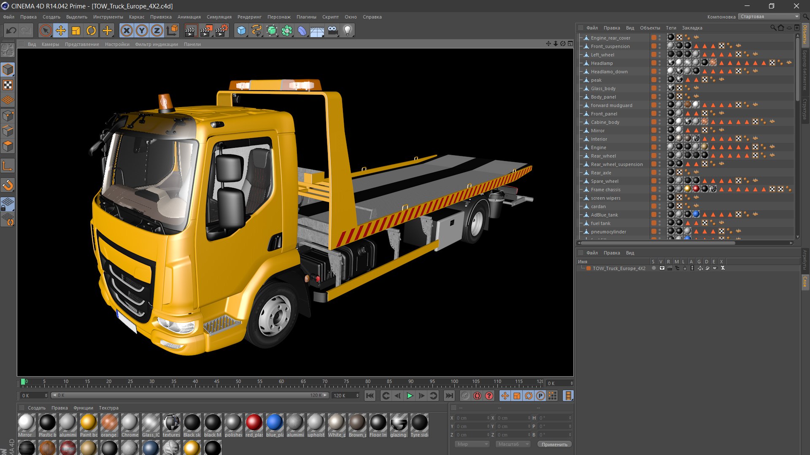Toggle Z axis lock
Image resolution: width=810 pixels, height=455 pixels.
tap(157, 30)
